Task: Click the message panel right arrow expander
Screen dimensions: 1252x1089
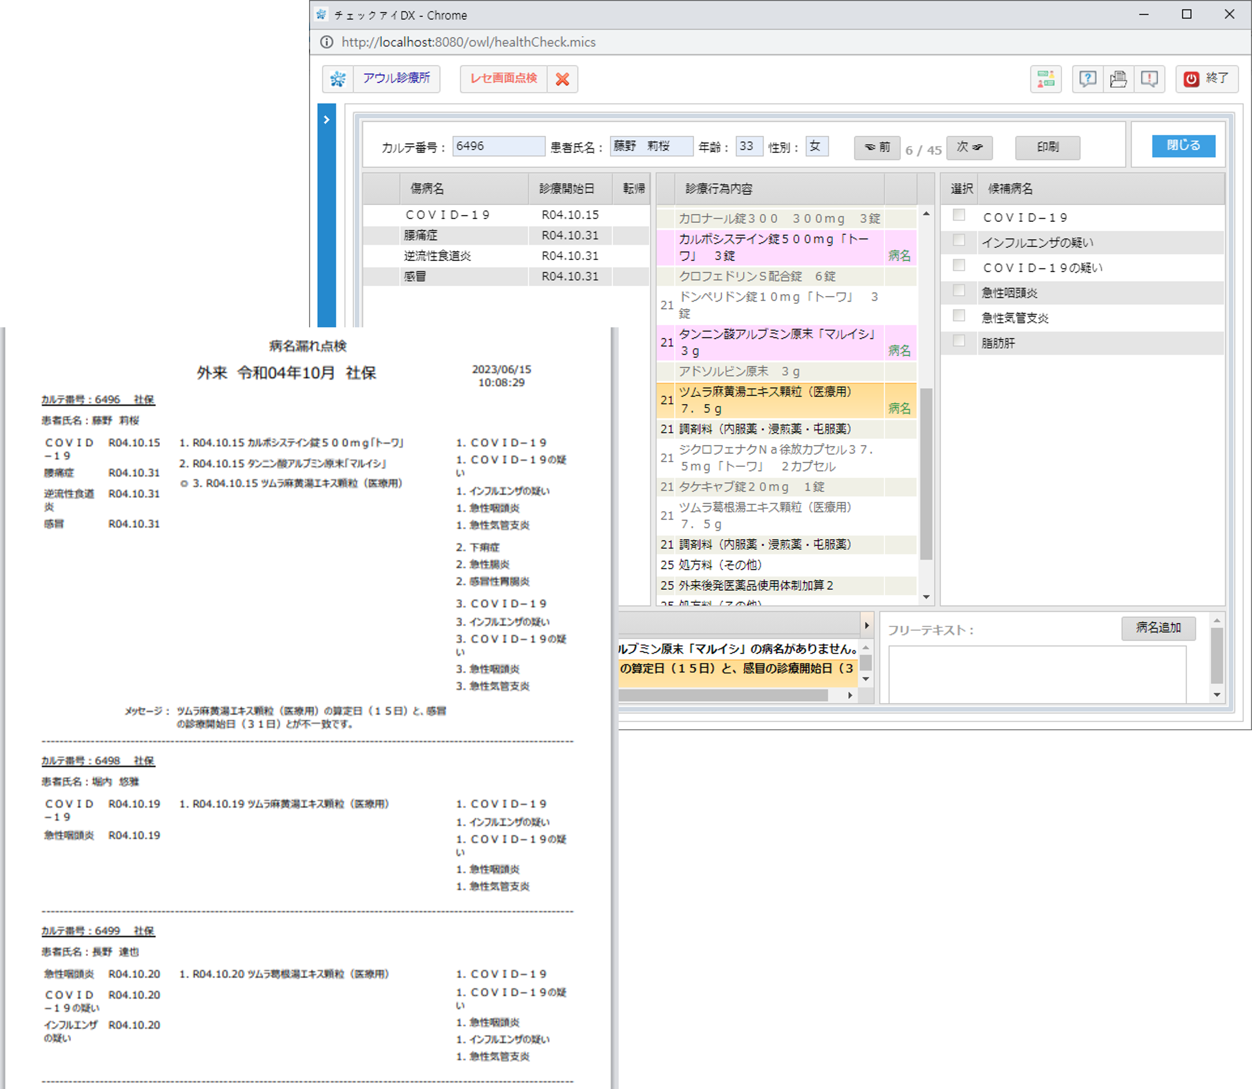Action: click(x=867, y=625)
